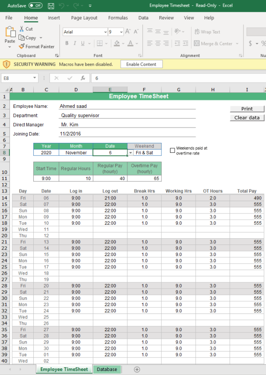Check Weekends paid at overtime rate
Viewport: 266px width, 375px height.
click(x=173, y=150)
